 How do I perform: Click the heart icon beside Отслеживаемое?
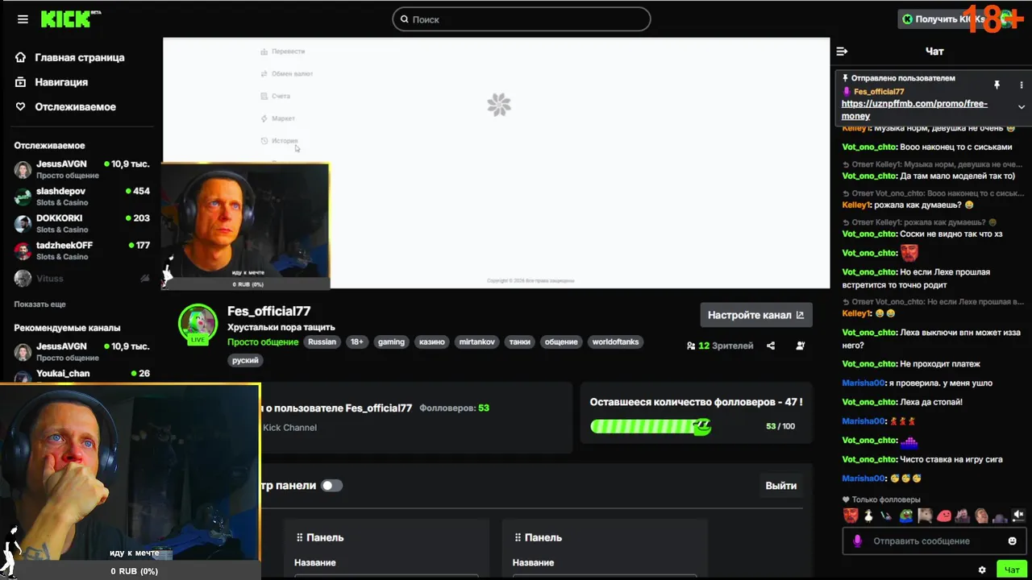22,106
